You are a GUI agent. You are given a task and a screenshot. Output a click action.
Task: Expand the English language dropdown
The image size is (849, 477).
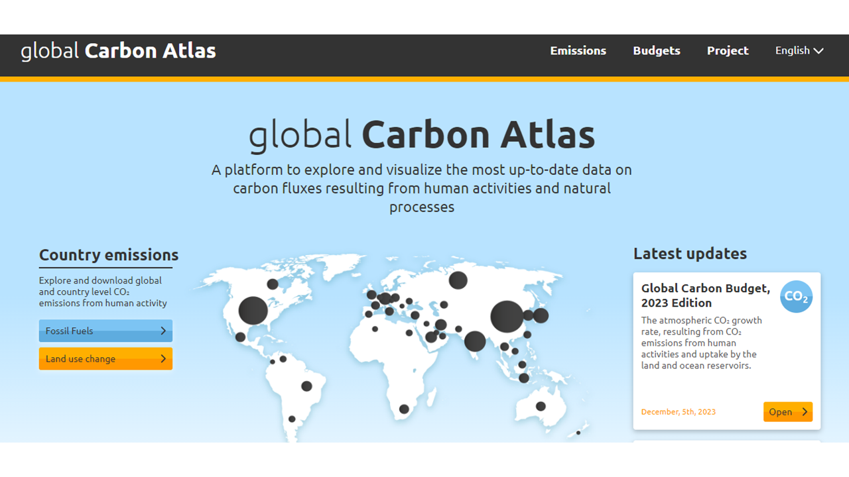click(x=799, y=50)
